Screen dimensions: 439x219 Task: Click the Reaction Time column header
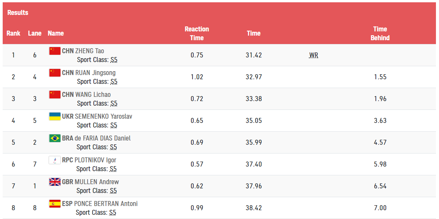[x=197, y=33]
